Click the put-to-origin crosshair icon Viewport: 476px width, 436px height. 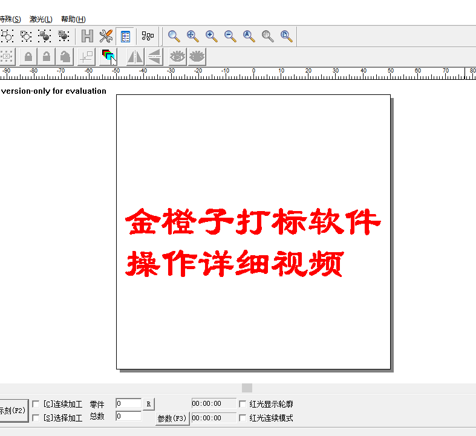(86, 57)
